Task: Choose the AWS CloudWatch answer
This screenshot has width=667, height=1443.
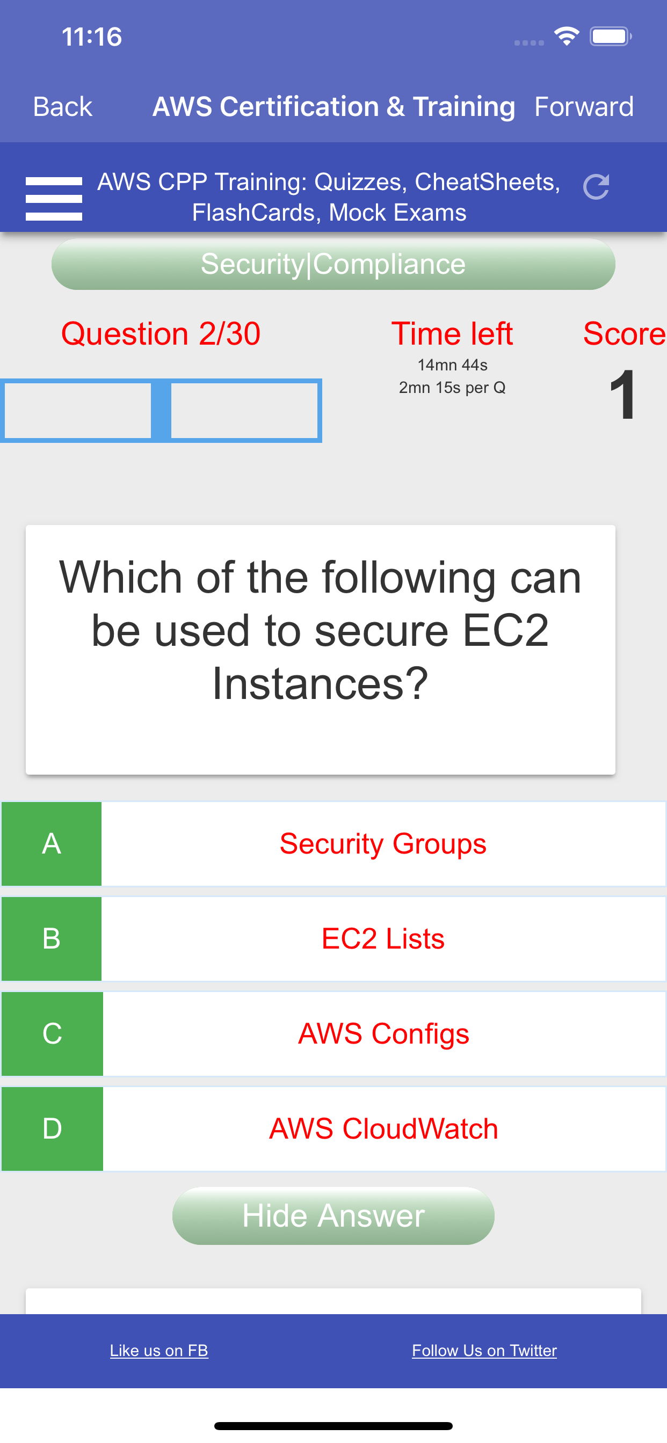Action: pos(383,1128)
